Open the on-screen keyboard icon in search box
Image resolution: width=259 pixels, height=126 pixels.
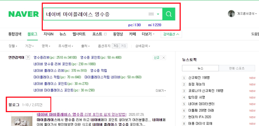(x=151, y=14)
